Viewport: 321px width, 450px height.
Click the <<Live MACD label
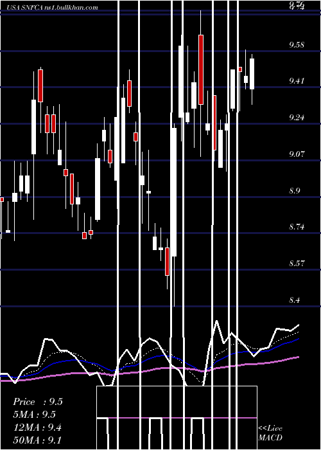click(270, 433)
